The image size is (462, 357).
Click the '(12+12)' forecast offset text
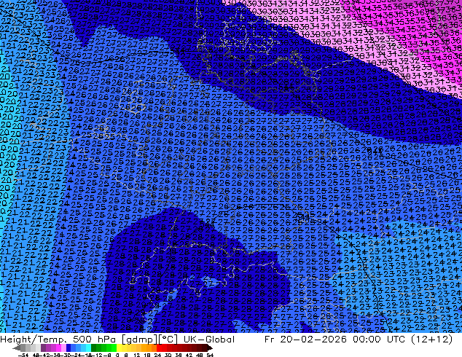433,340
